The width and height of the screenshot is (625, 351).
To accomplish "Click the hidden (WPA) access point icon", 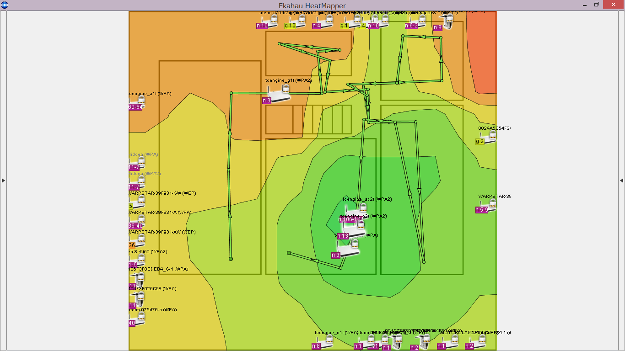I will click(x=137, y=163).
